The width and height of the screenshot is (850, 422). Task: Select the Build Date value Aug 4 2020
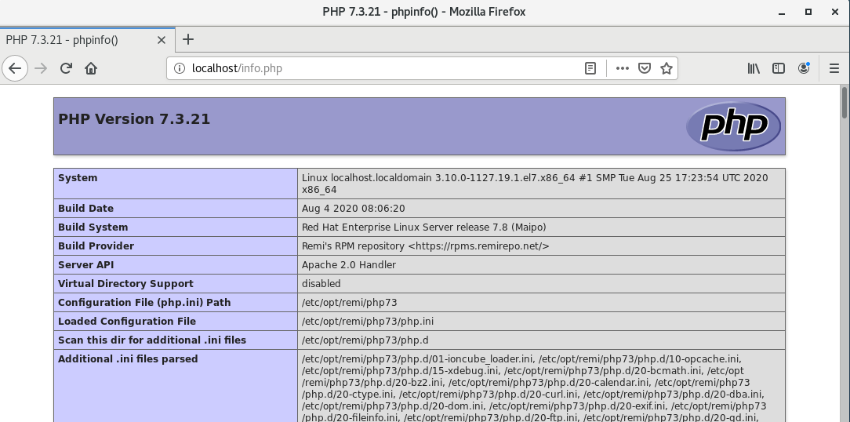(354, 209)
